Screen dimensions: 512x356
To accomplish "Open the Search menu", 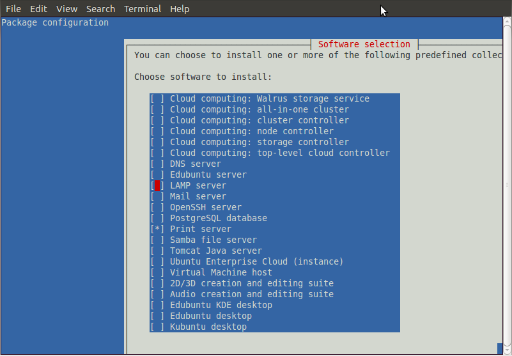I will [100, 9].
